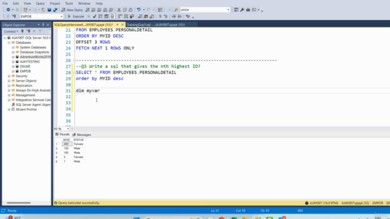Select the result cell containing 200

pos(67,144)
